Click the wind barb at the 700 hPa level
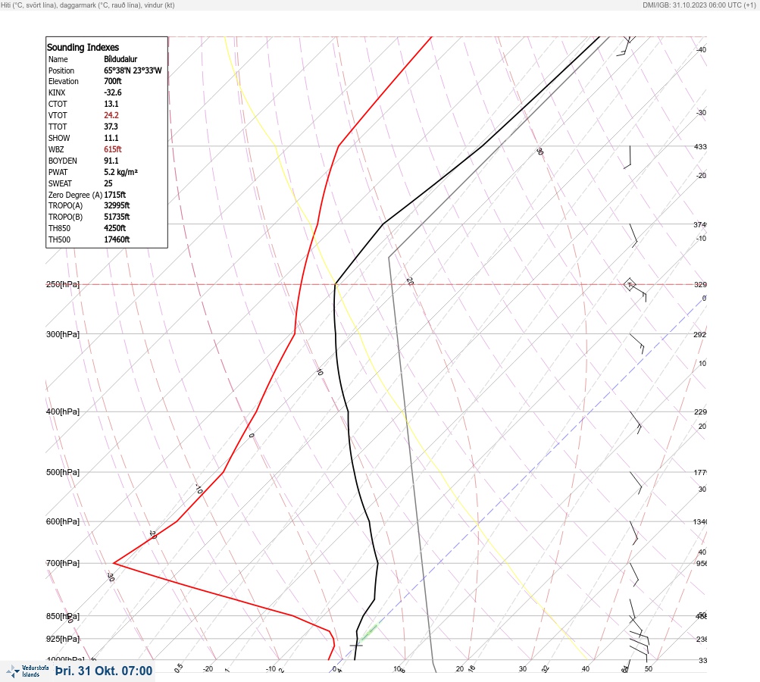 tap(634, 574)
